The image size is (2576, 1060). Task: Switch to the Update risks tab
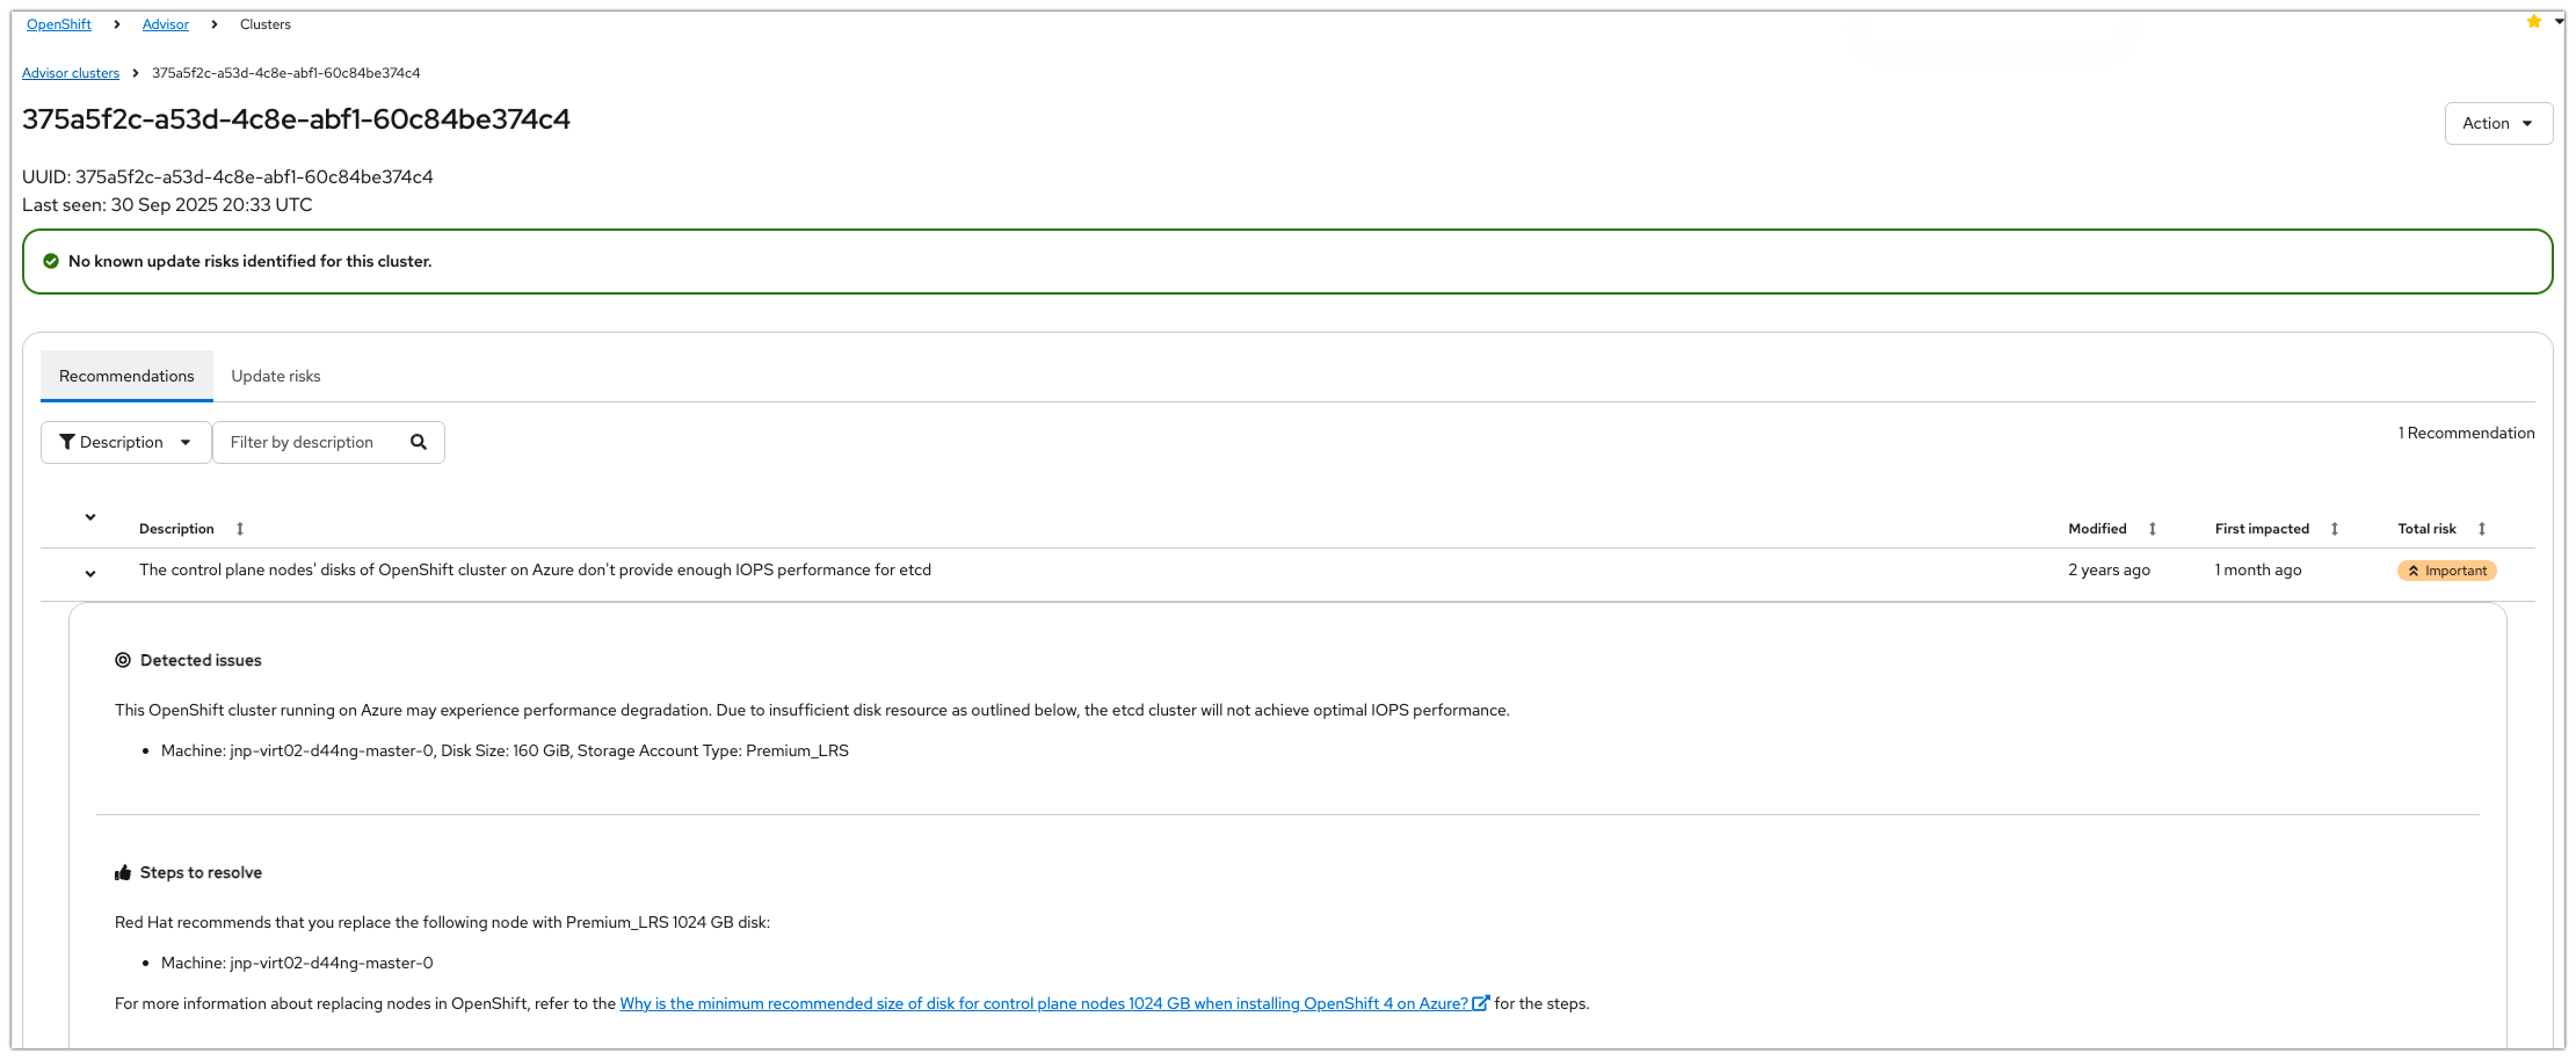pos(275,376)
